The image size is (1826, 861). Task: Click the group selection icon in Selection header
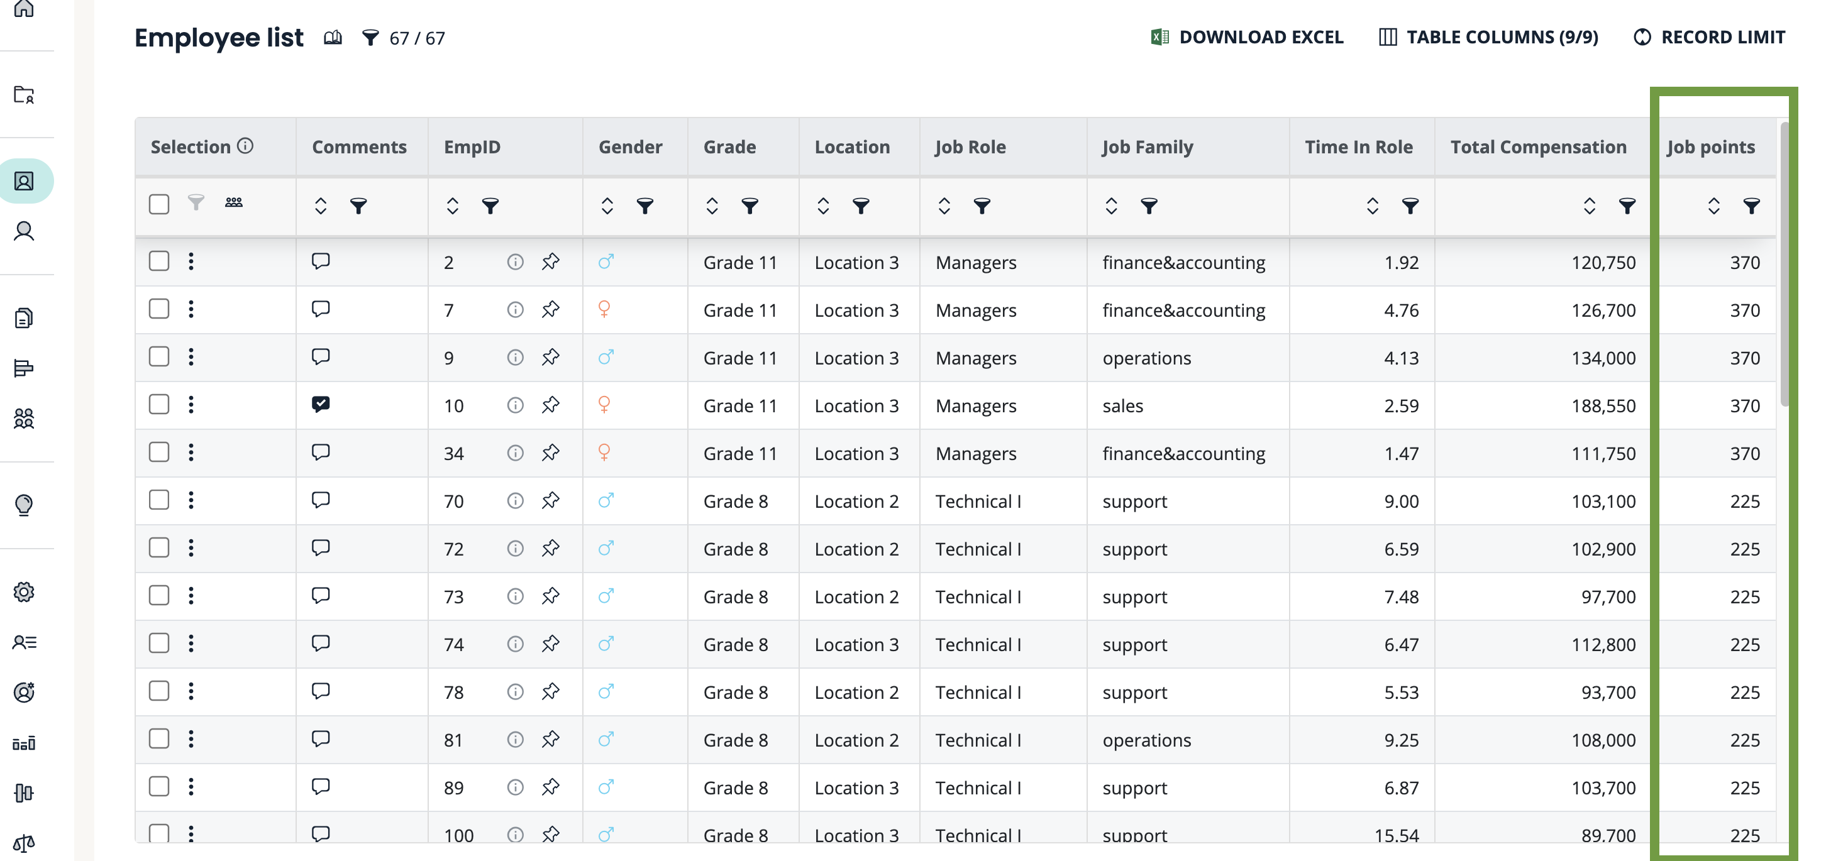(x=233, y=204)
